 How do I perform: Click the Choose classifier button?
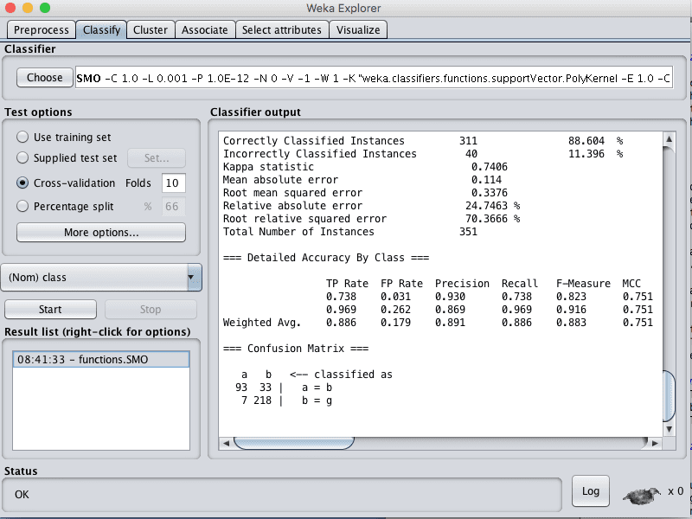45,78
